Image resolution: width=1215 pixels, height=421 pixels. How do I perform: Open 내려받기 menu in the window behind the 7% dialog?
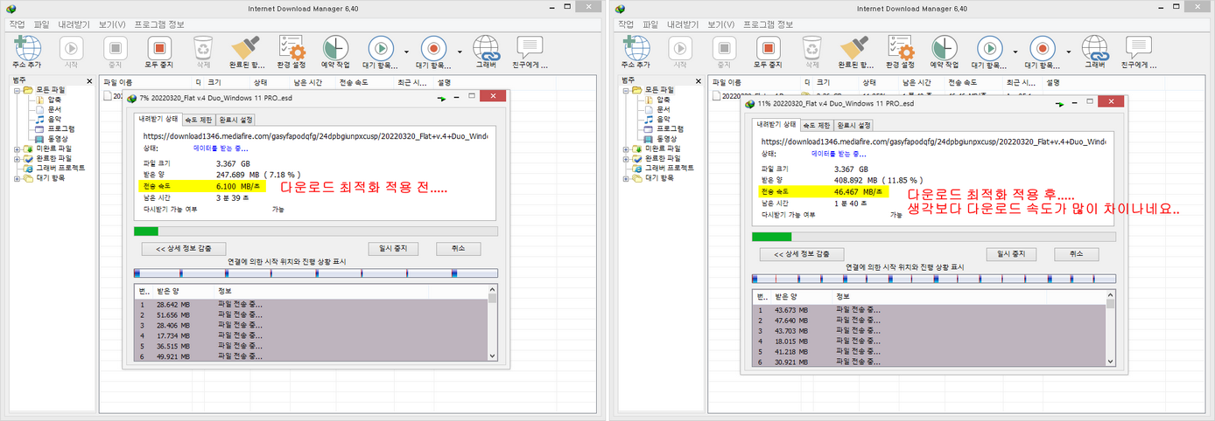pyautogui.click(x=74, y=24)
